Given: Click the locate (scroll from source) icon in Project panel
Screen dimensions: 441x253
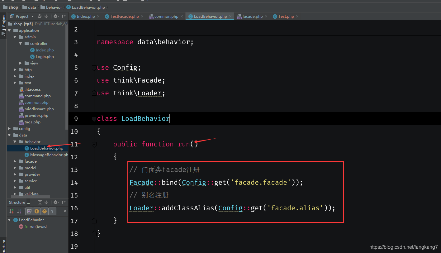Looking at the screenshot, I should [x=40, y=16].
